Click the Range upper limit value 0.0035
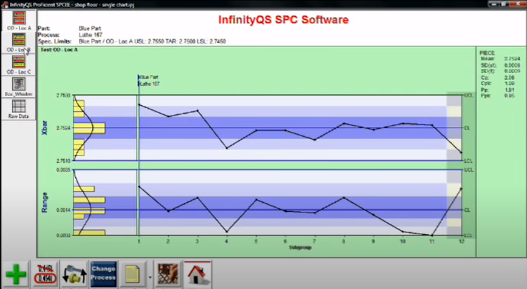Image resolution: width=527 pixels, height=289 pixels. (x=63, y=170)
